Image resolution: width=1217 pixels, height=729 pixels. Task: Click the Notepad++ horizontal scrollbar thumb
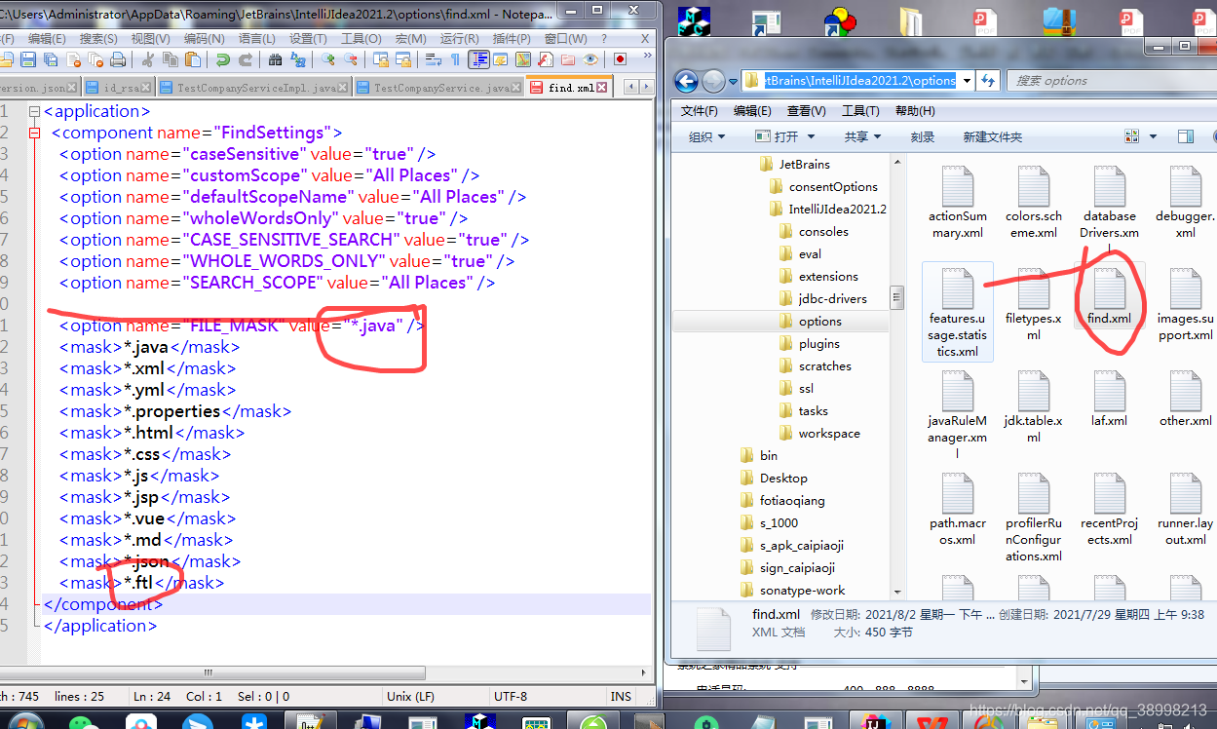click(x=207, y=673)
